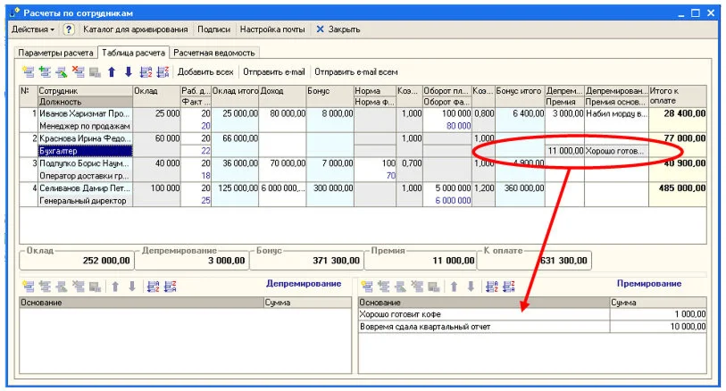Image resolution: width=726 pixels, height=391 pixels.
Task: Click the copy row icon in the main toolbar
Action: 45,71
